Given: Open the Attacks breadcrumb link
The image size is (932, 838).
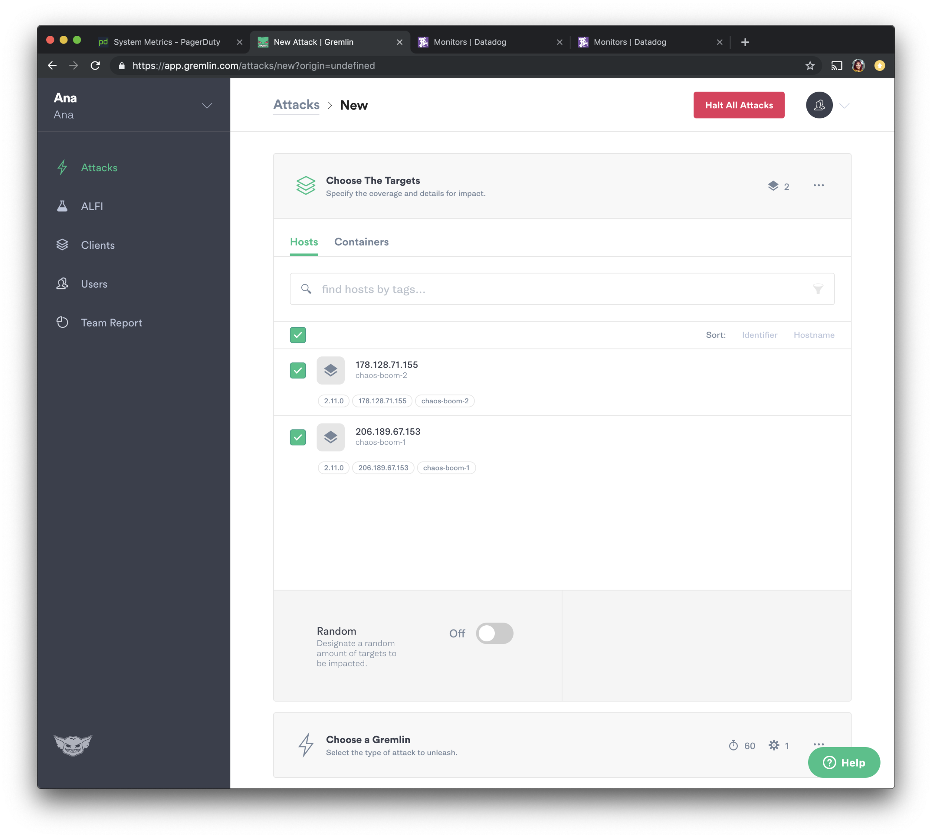Looking at the screenshot, I should click(296, 105).
